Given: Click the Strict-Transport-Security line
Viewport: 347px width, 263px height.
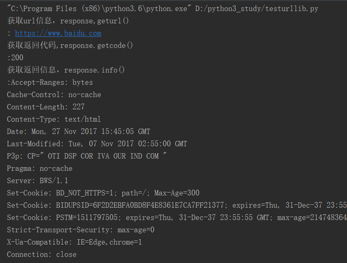Looking at the screenshot, I should [x=81, y=230].
